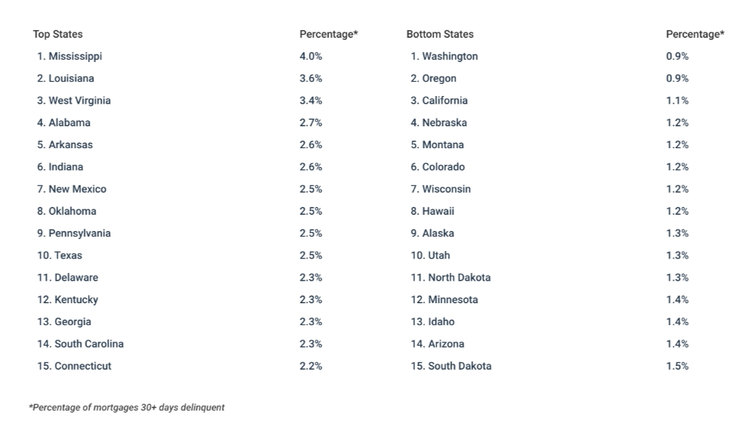The width and height of the screenshot is (732, 431).
Task: Select Washington in the bottom states list
Action: pos(444,56)
